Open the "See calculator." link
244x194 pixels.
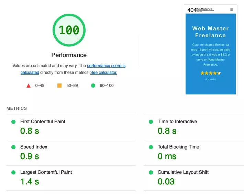(103, 73)
